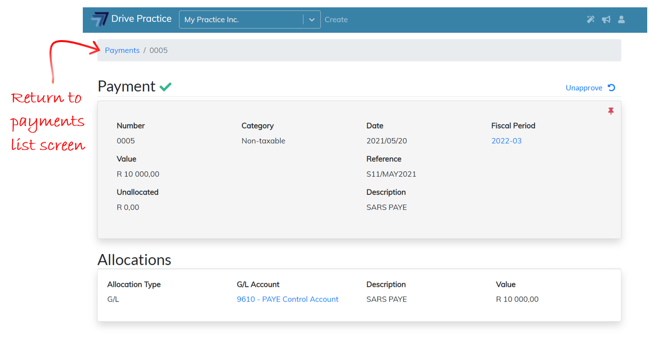Click allocation value R 10 000,00
658x346 pixels.
(517, 300)
